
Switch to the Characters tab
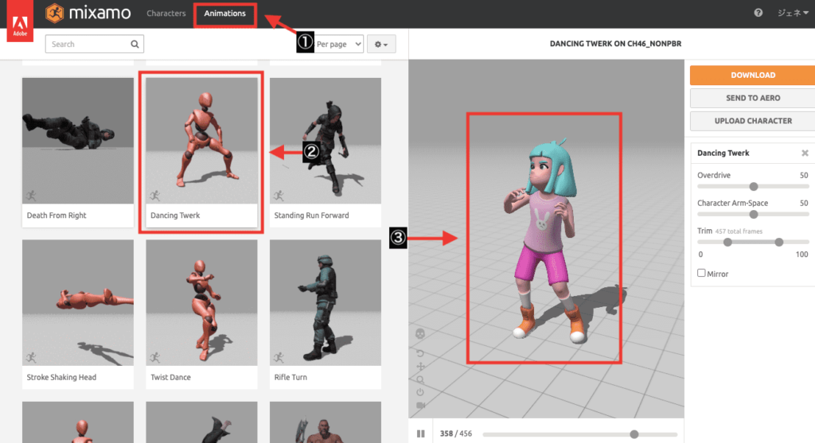coord(166,14)
